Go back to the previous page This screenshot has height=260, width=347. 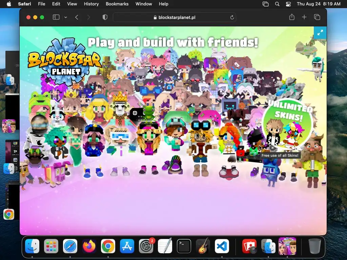[x=77, y=17]
